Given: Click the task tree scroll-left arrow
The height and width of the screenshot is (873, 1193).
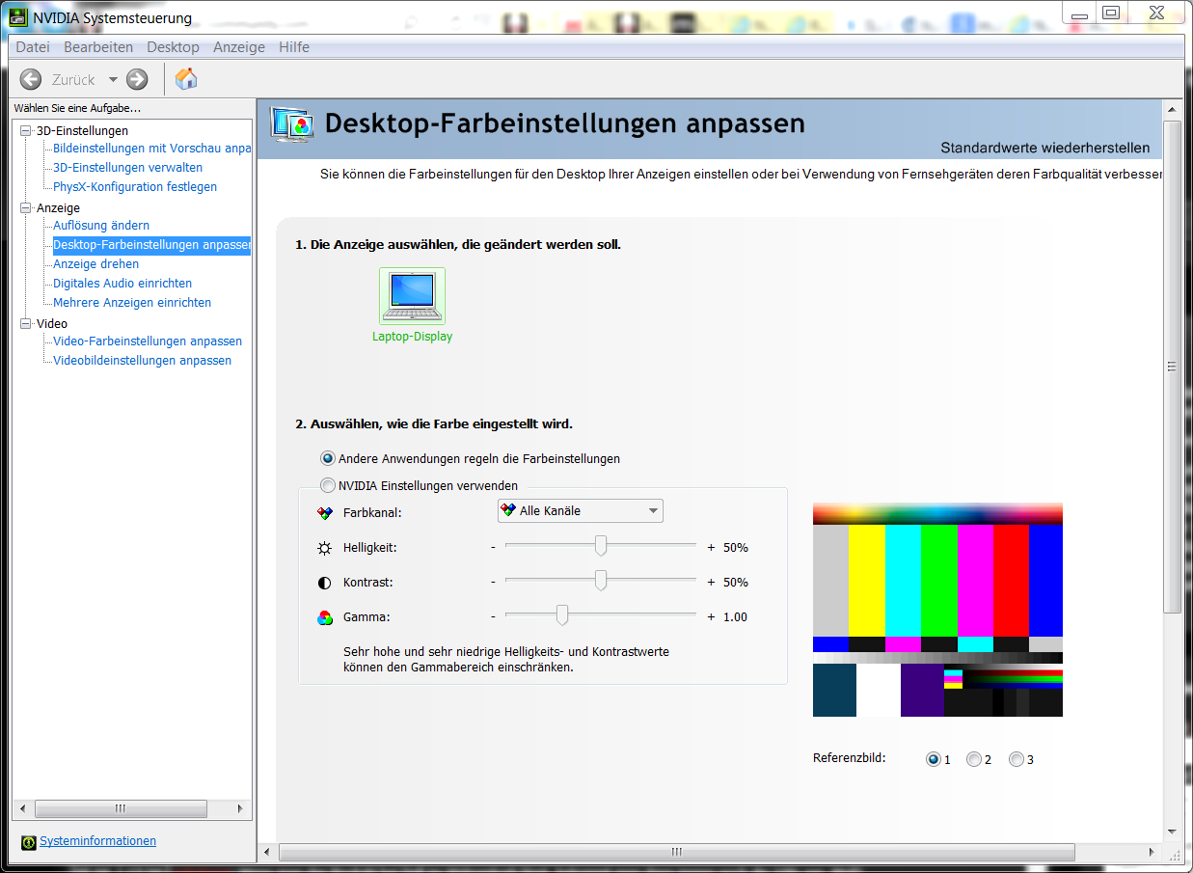Looking at the screenshot, I should [x=23, y=808].
